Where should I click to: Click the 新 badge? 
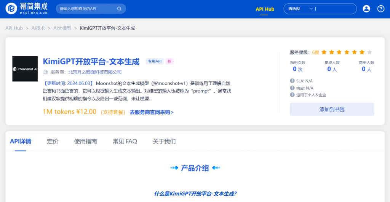(x=169, y=61)
